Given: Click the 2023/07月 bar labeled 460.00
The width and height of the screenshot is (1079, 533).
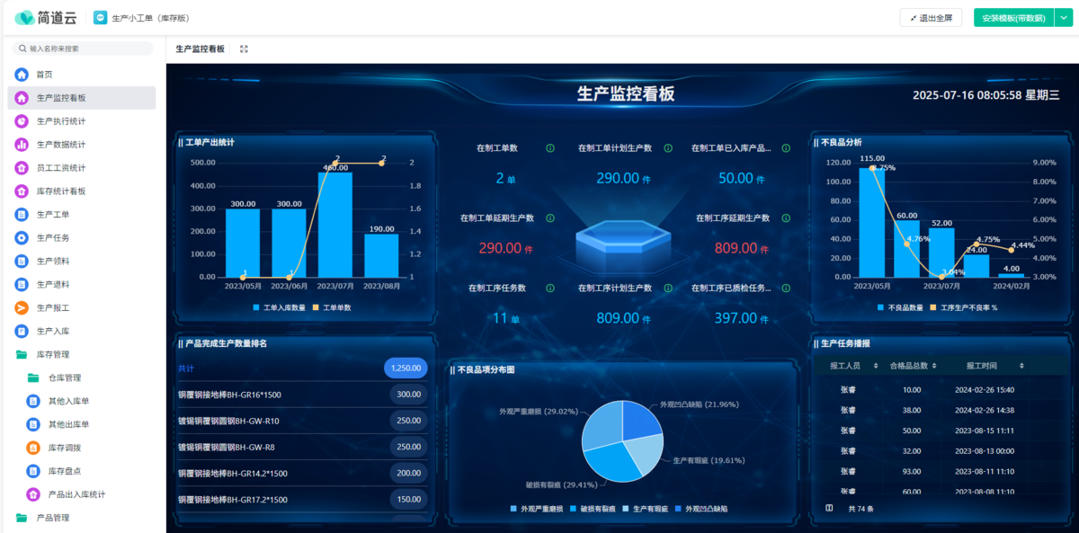Looking at the screenshot, I should 335,225.
